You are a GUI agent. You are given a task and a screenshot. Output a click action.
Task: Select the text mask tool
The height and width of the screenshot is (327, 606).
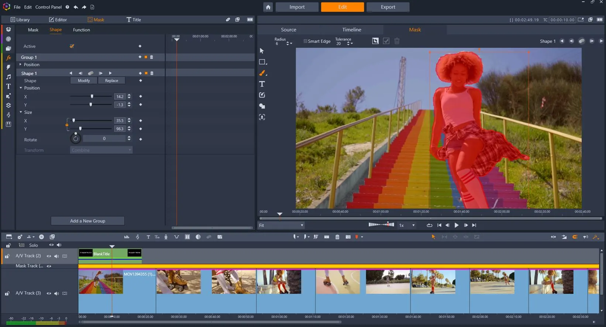262,84
